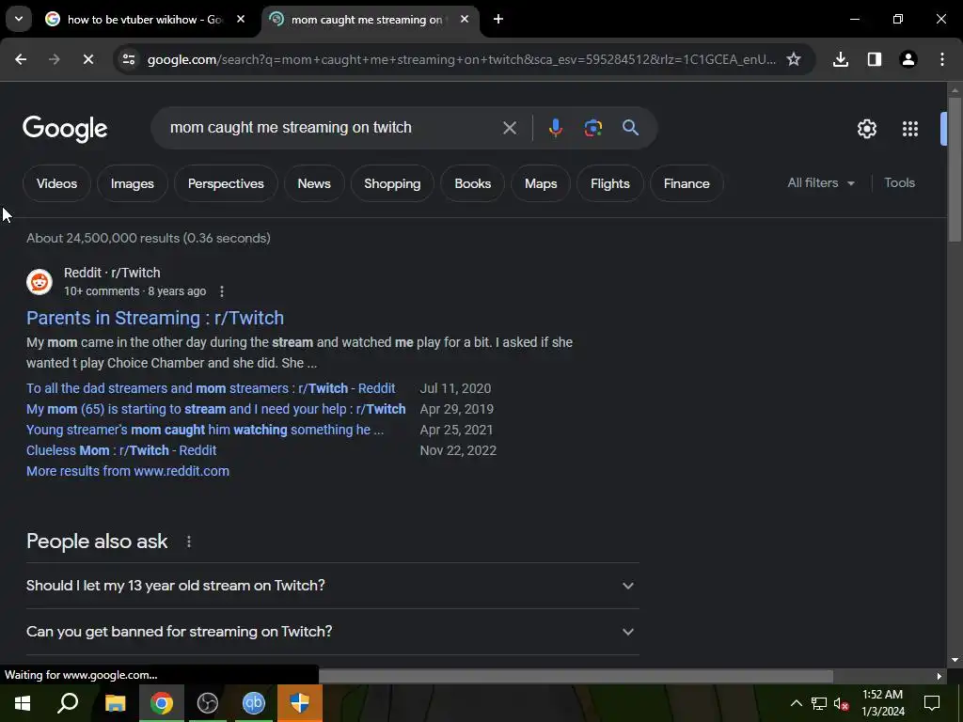Click into the Google search box
963x722 pixels.
(332, 128)
